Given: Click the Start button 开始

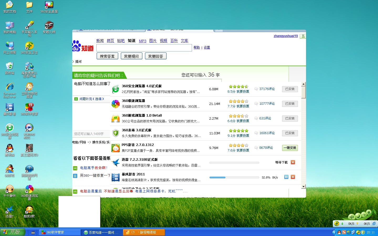Looking at the screenshot, I should [12, 232].
